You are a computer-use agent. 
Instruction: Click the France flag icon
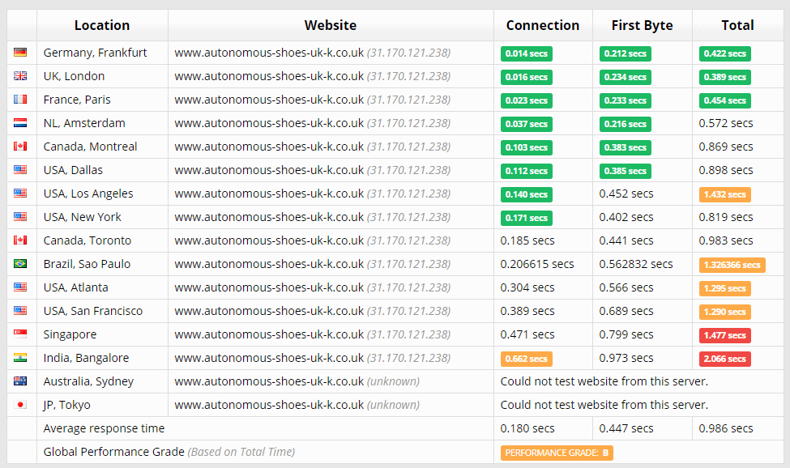(20, 99)
